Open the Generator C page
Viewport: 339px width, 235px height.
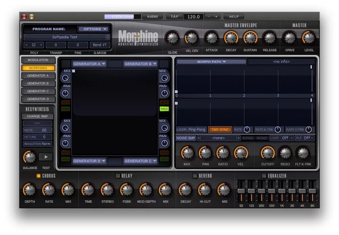coord(38,91)
